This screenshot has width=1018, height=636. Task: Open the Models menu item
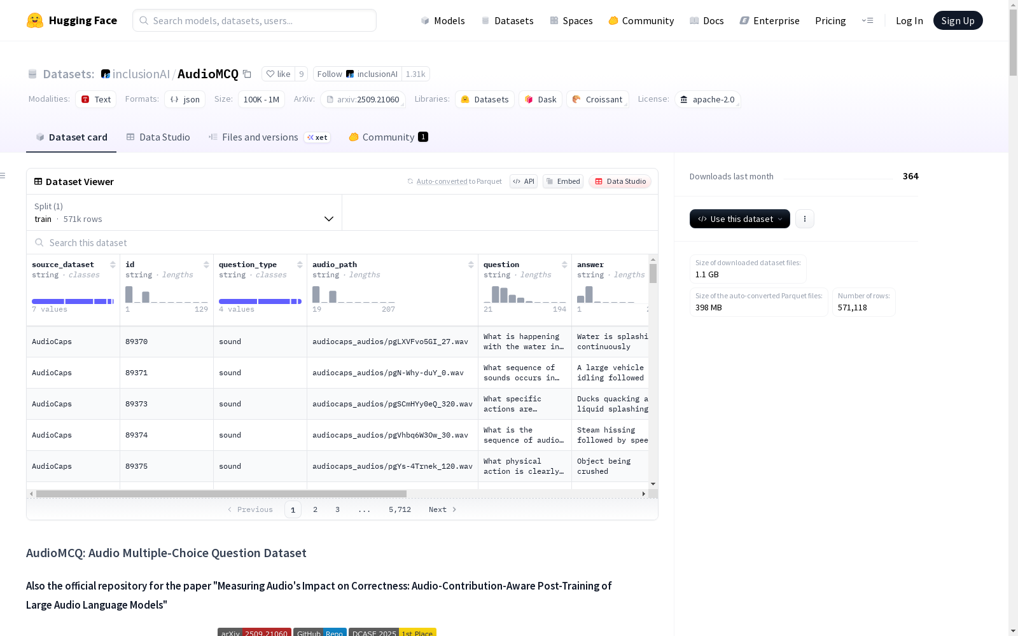click(x=443, y=20)
